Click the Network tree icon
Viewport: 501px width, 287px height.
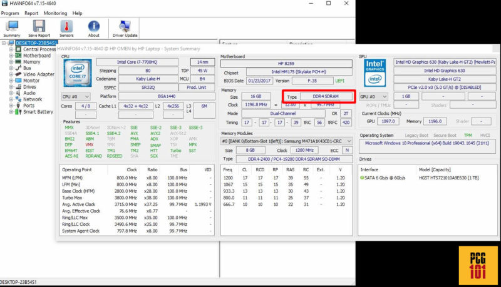coord(19,99)
